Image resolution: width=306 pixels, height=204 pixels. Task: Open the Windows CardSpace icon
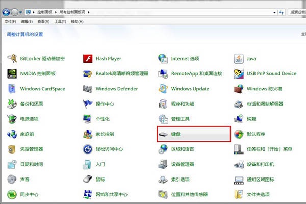pyautogui.click(x=12, y=89)
